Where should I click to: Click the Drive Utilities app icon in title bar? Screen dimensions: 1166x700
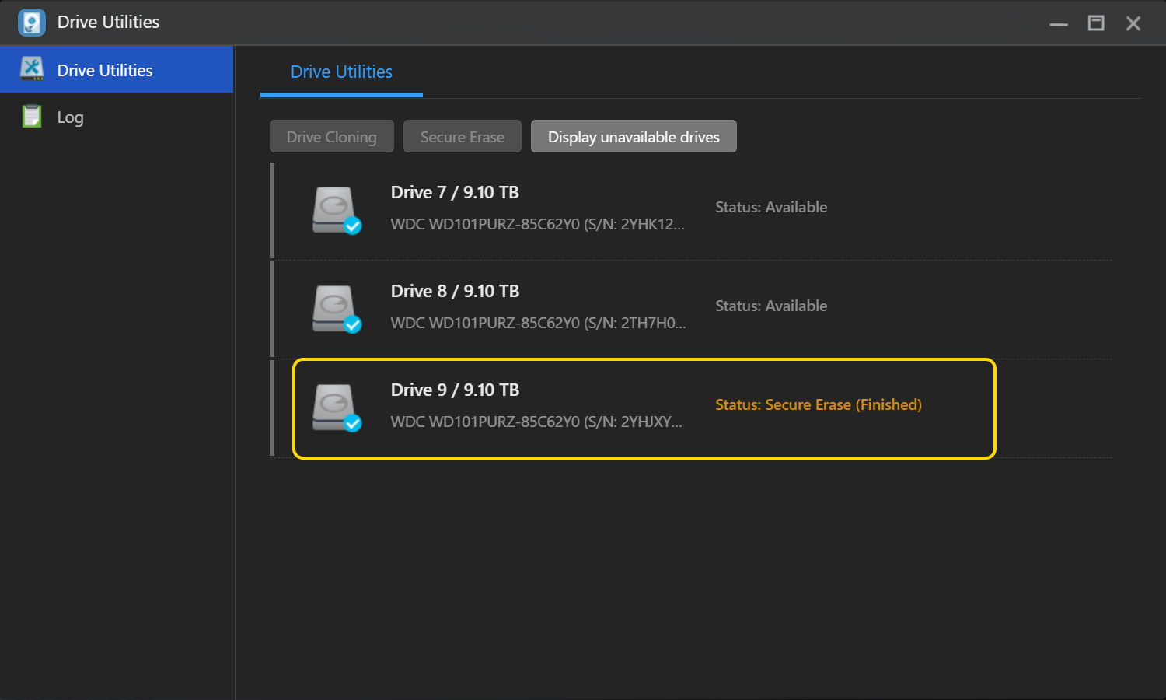click(32, 23)
